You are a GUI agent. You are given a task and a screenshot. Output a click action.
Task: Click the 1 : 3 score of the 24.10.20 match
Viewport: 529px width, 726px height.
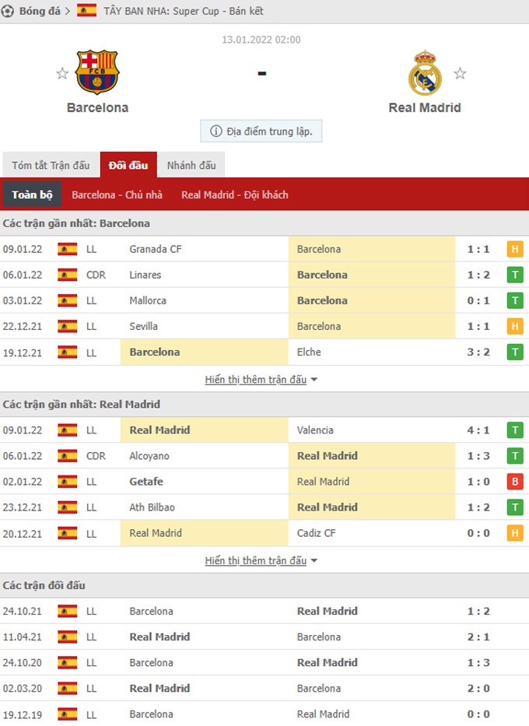click(478, 662)
